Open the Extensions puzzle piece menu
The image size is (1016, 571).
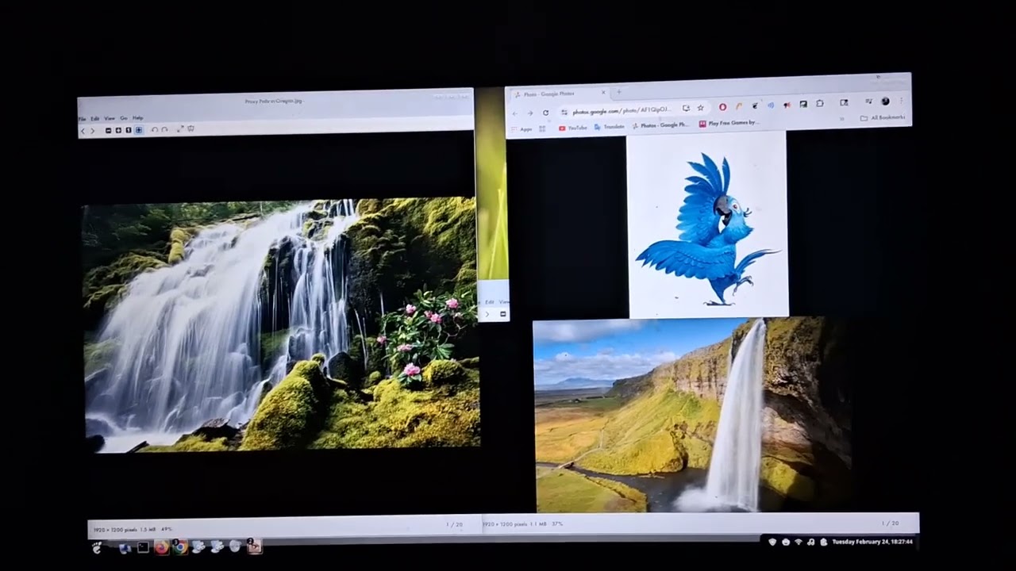pyautogui.click(x=820, y=103)
